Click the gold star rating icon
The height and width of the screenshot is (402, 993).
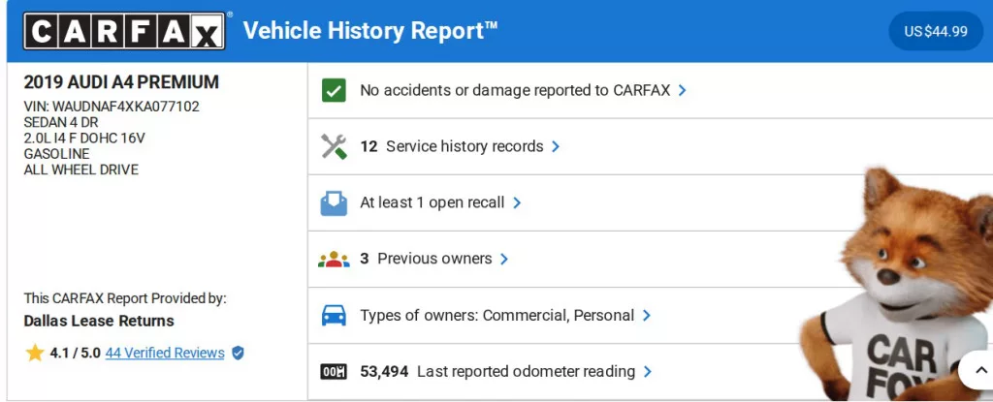pos(35,353)
